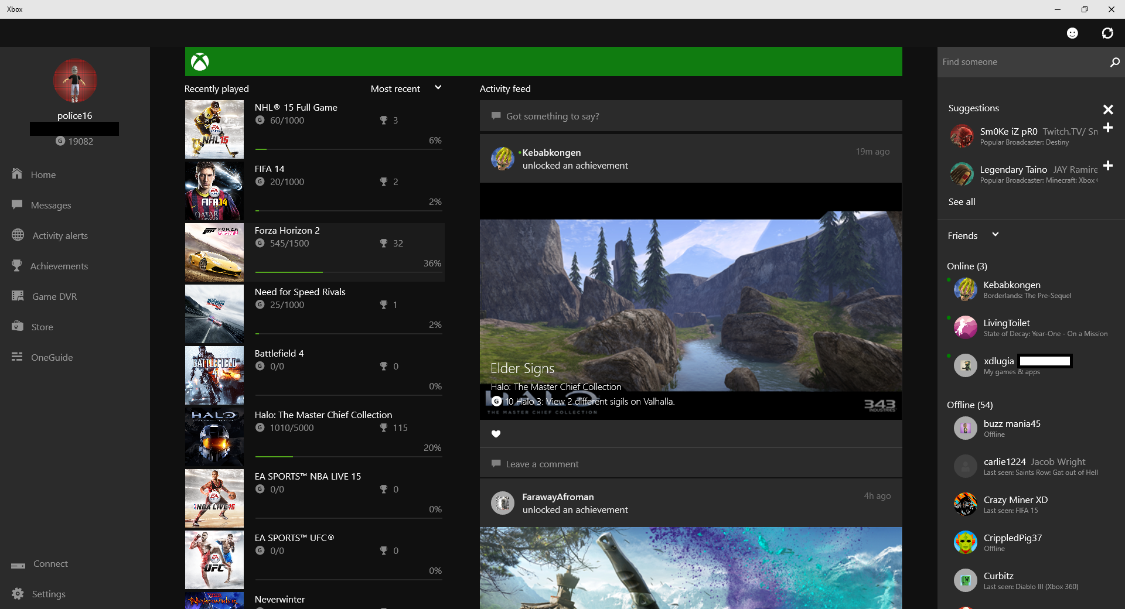The image size is (1125, 609).
Task: Open Kebabkongen name in activity feed
Action: 551,152
